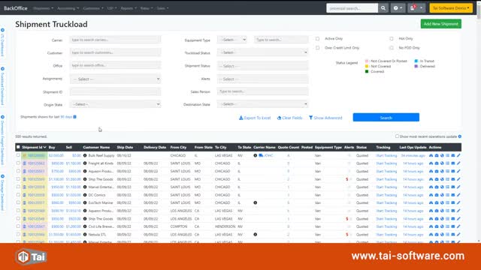The image size is (481, 270).
Task: Sort by the Shipment Id column header
Action: (34, 147)
